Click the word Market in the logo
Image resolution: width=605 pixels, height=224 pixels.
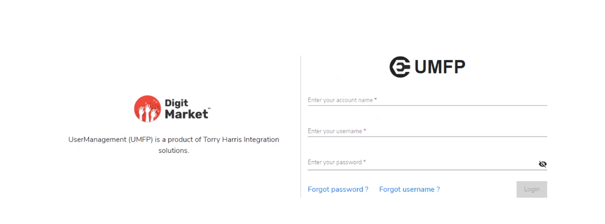tap(186, 114)
